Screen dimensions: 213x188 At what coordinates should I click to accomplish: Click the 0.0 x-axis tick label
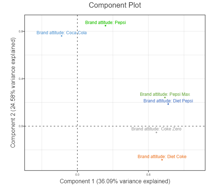coord(77,175)
